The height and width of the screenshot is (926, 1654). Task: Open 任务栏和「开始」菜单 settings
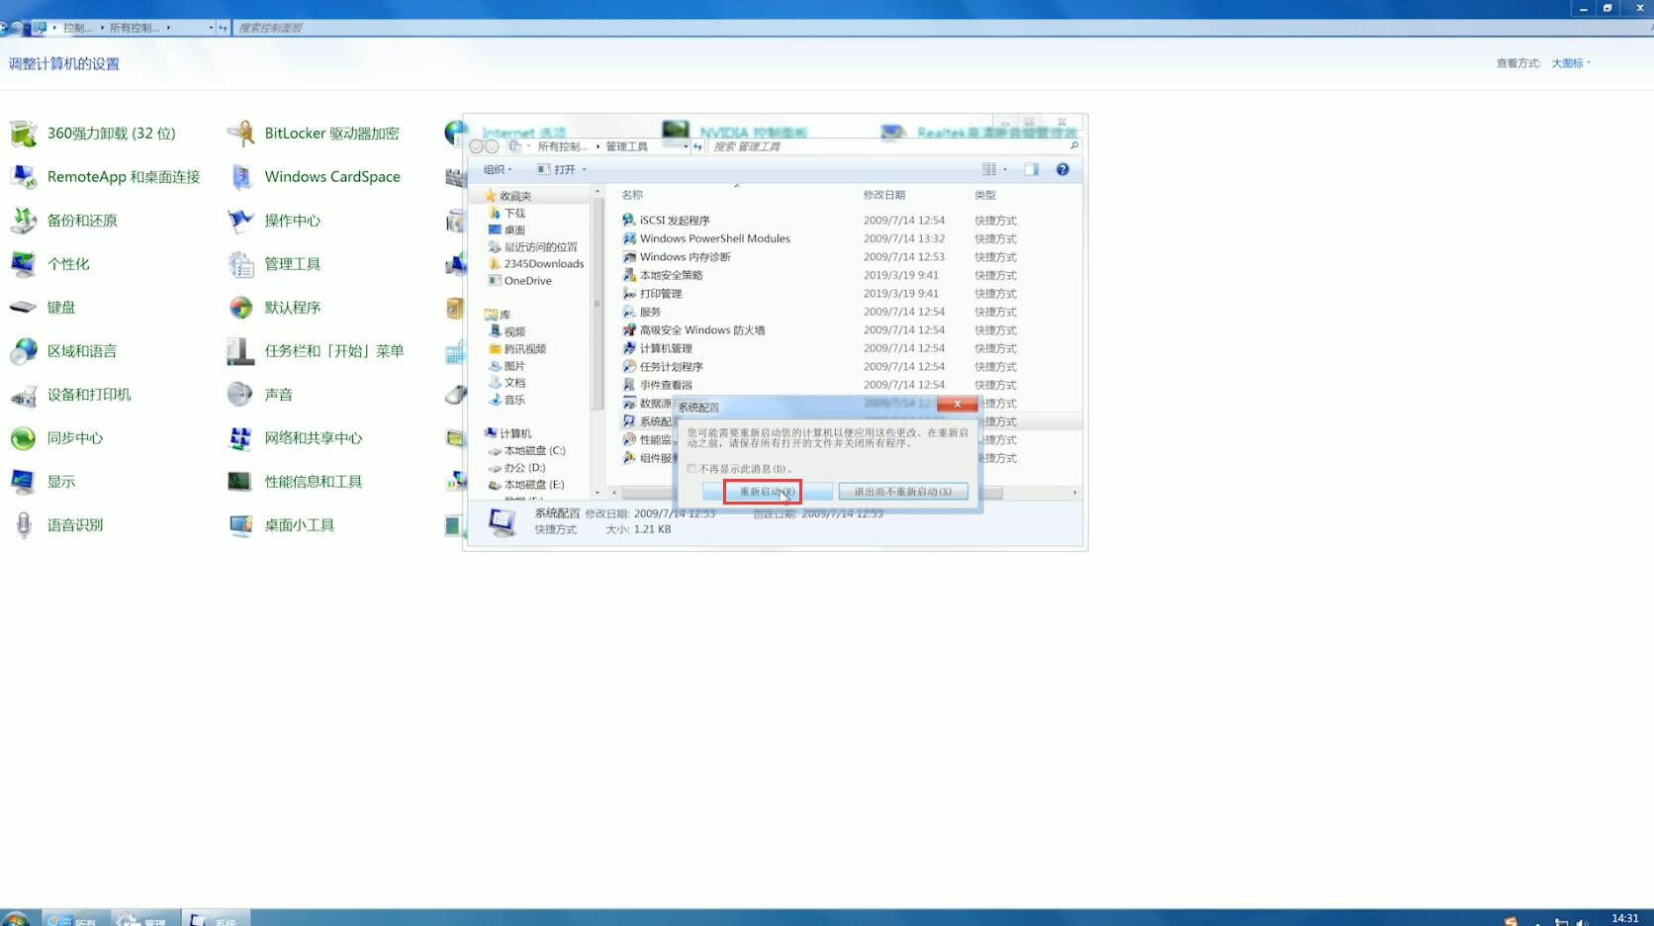pyautogui.click(x=316, y=350)
